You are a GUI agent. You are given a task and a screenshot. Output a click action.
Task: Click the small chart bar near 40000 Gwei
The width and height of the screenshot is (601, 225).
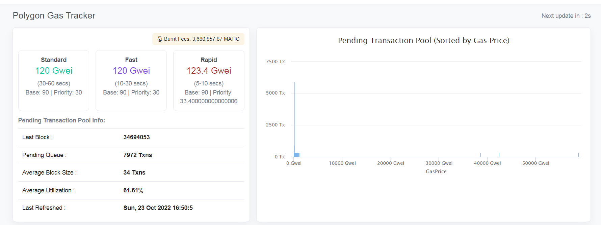(x=480, y=155)
